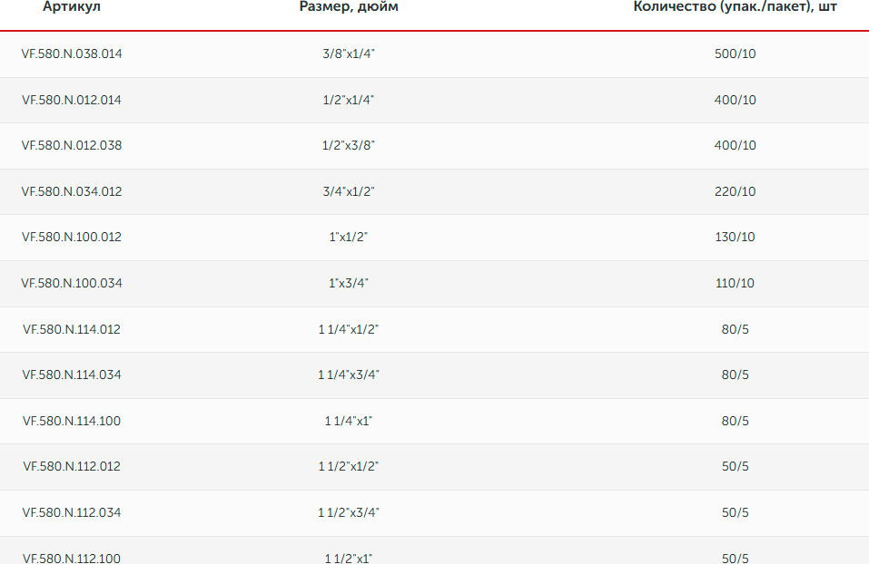
Task: Click the 3/4"x1/2" size cell
Action: tap(349, 191)
